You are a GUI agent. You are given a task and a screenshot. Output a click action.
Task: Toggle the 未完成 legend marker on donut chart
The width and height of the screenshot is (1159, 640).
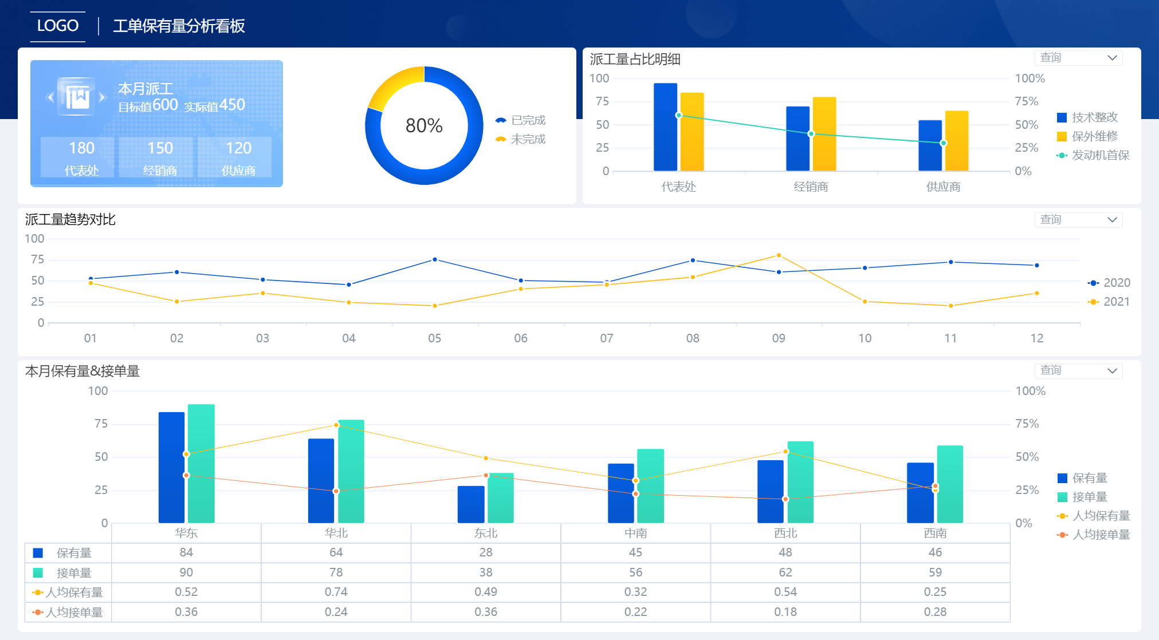click(x=501, y=139)
